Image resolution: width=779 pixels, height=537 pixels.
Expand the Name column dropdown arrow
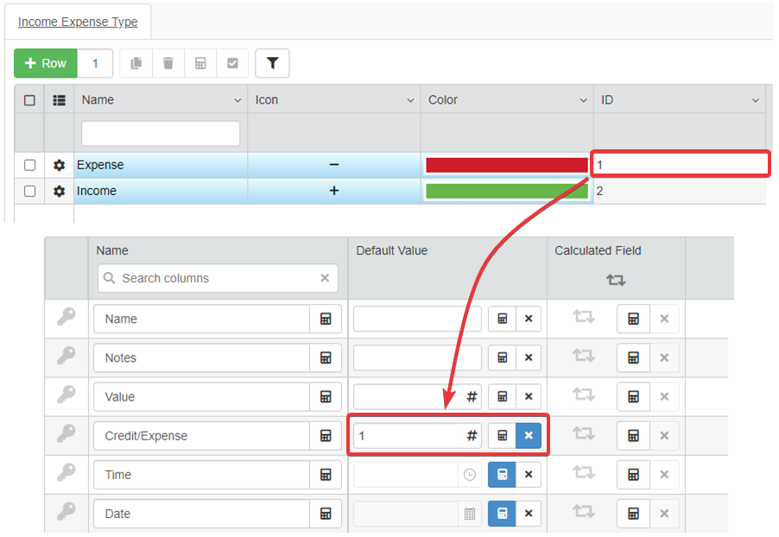[237, 101]
